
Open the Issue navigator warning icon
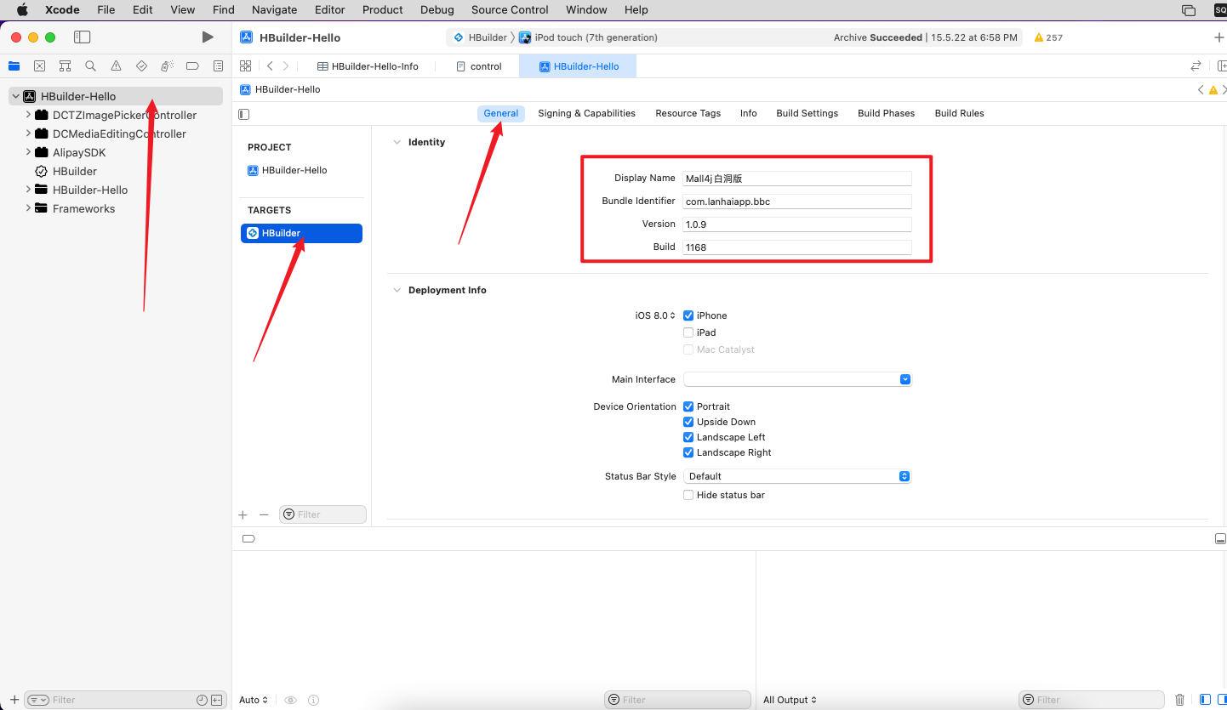pos(116,66)
